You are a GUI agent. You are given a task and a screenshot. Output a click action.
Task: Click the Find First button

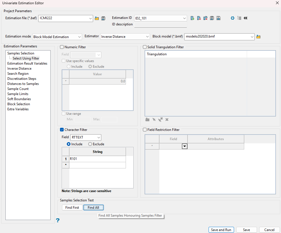72,207
